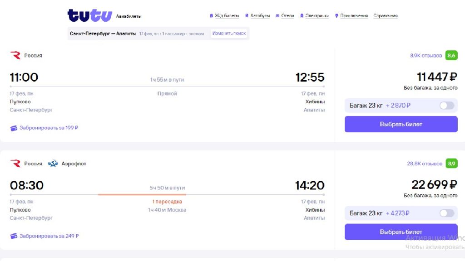Enable 23 kg baggage for 11 447 ₽ ticket
The height and width of the screenshot is (261, 465).
[x=446, y=106]
